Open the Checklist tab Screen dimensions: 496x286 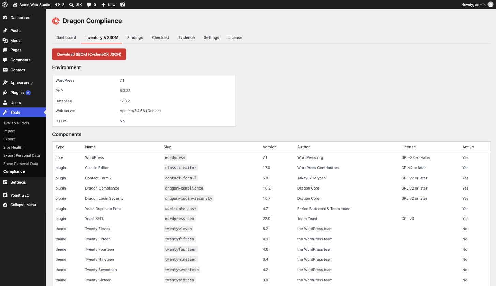[160, 37]
